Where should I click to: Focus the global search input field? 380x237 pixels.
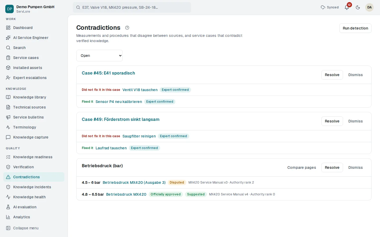(132, 7)
